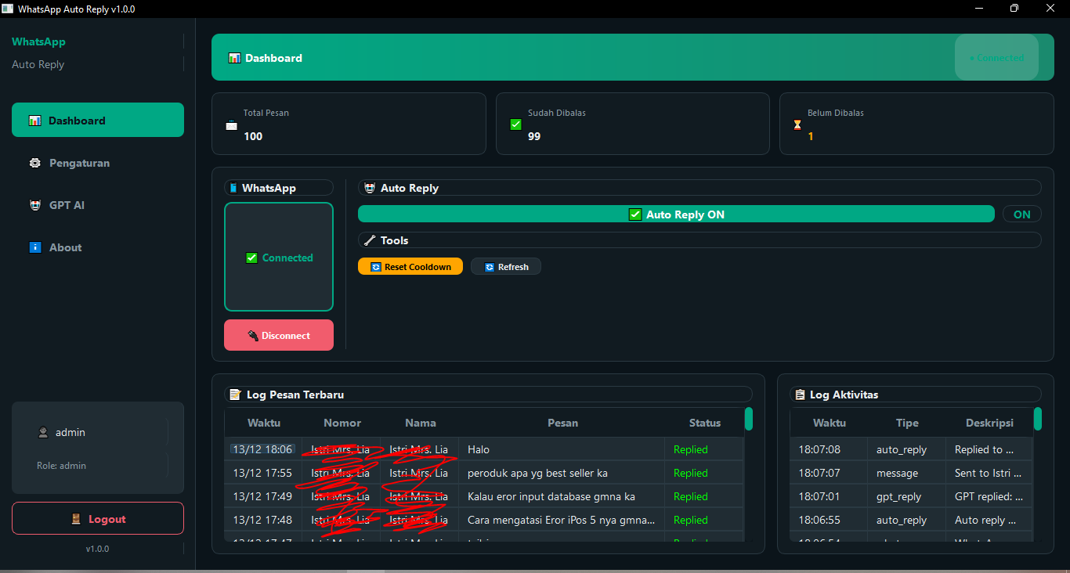This screenshot has width=1070, height=573.
Task: Click the Deskripsi column header
Action: click(989, 423)
